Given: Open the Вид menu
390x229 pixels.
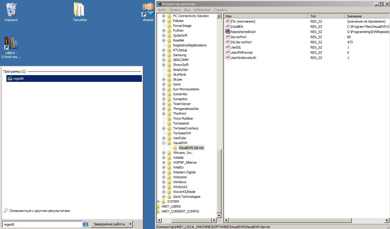Looking at the screenshot, I should (187, 10).
